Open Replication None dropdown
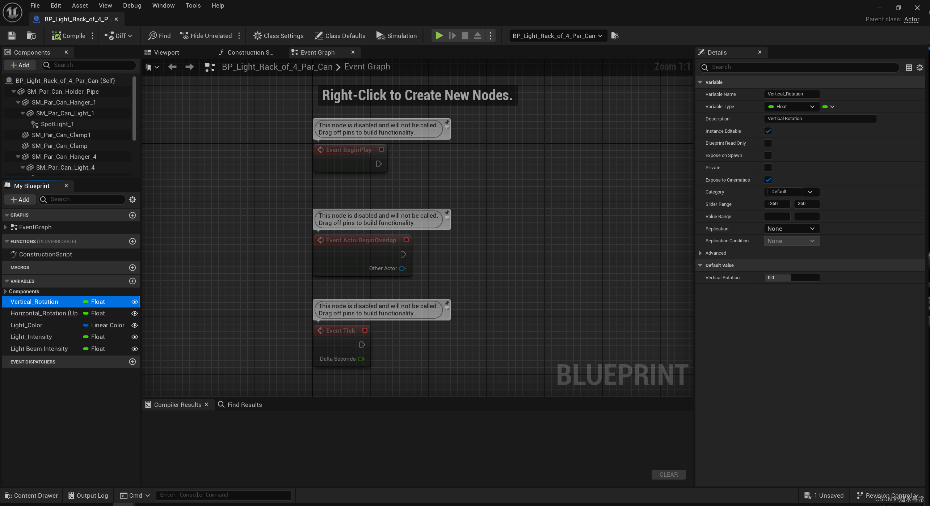Viewport: 930px width, 506px height. [x=791, y=229]
